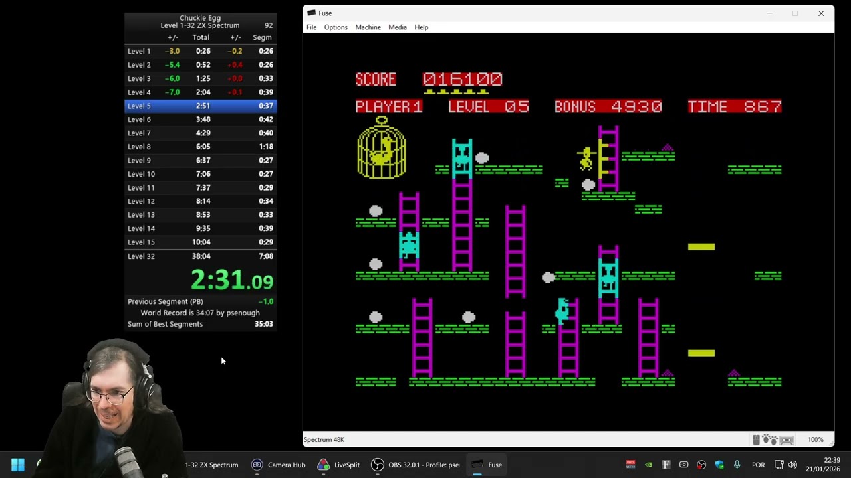851x478 pixels.
Task: Select the Level 5 split row in LiveSplit
Action: pos(200,106)
